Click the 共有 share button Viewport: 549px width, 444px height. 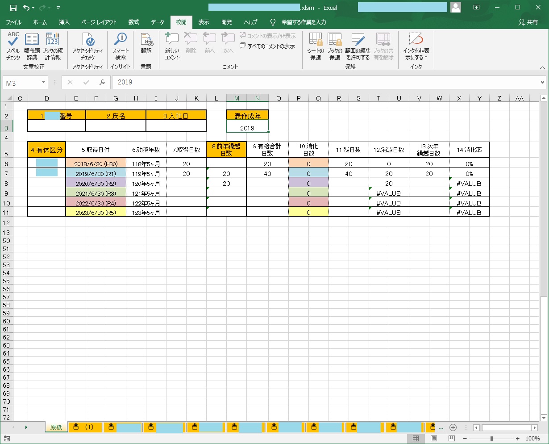point(528,22)
